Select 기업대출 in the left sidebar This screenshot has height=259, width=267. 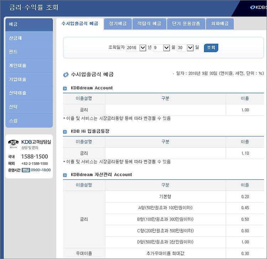point(29,79)
